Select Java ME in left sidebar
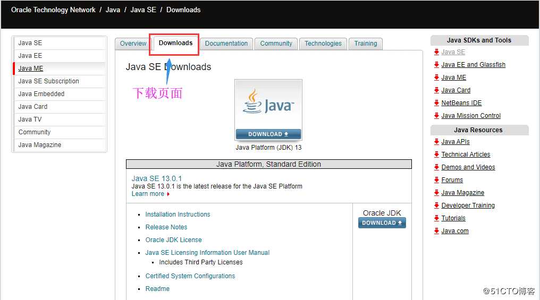This screenshot has width=540, height=300. click(x=60, y=68)
